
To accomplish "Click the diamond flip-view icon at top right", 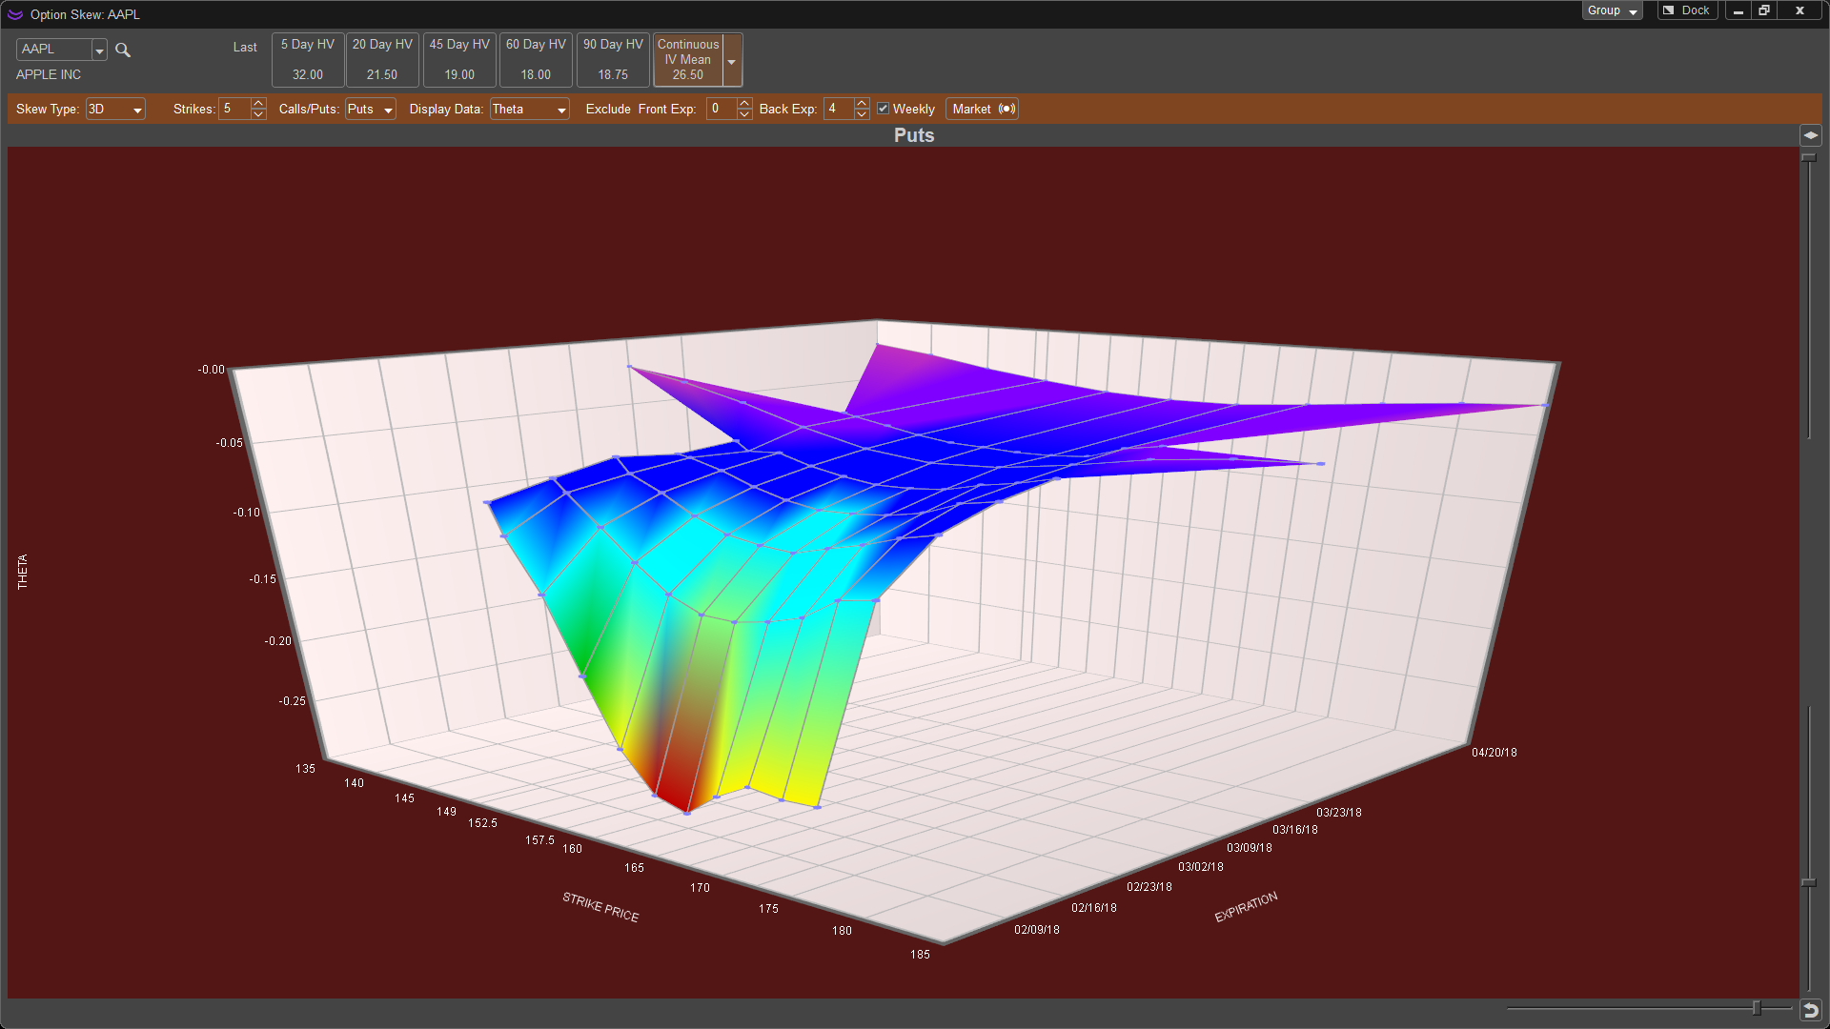I will (1810, 135).
